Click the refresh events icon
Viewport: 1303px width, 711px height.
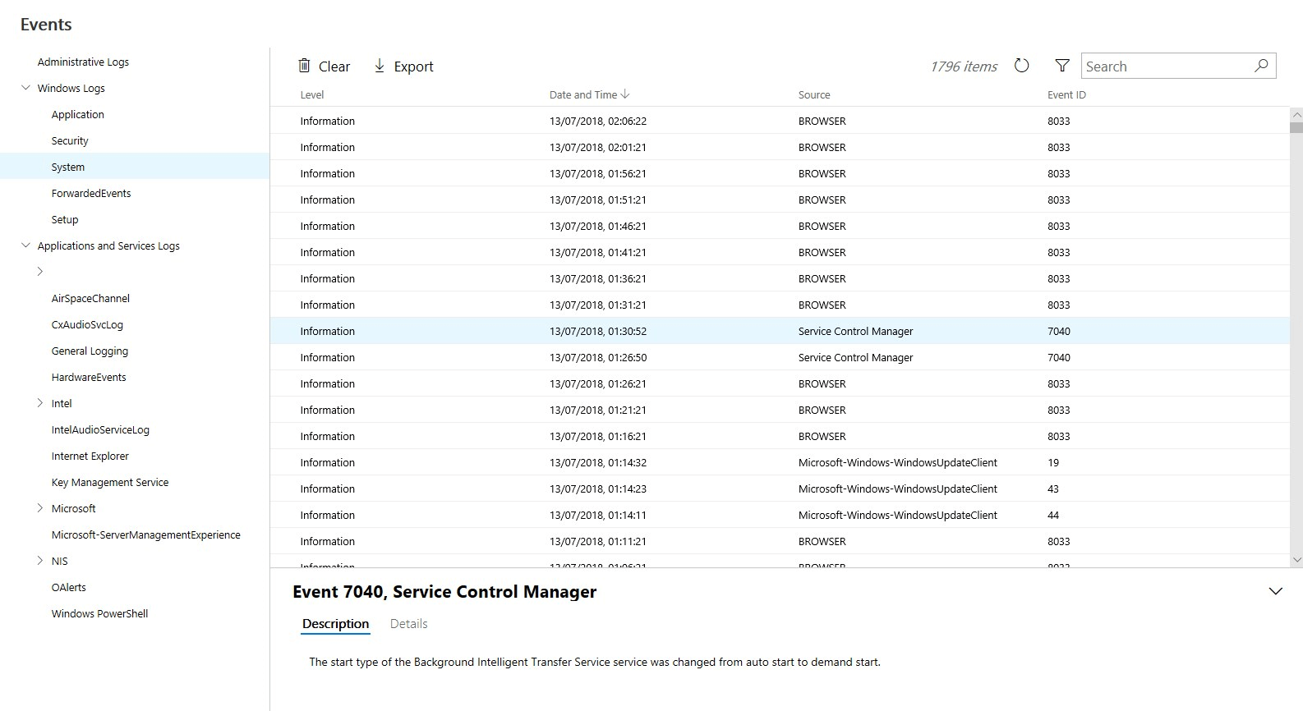click(1021, 66)
